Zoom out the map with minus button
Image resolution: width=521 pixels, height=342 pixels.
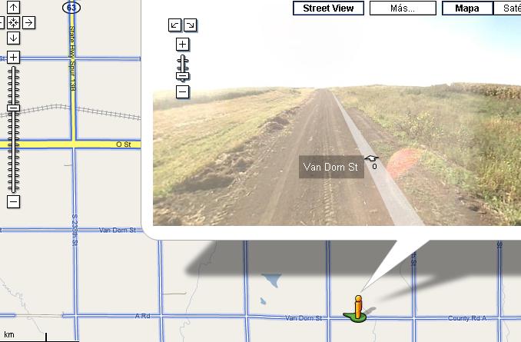click(13, 201)
